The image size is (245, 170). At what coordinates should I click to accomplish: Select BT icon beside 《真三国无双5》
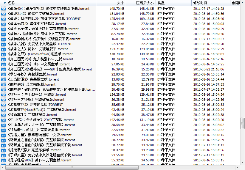(4, 64)
